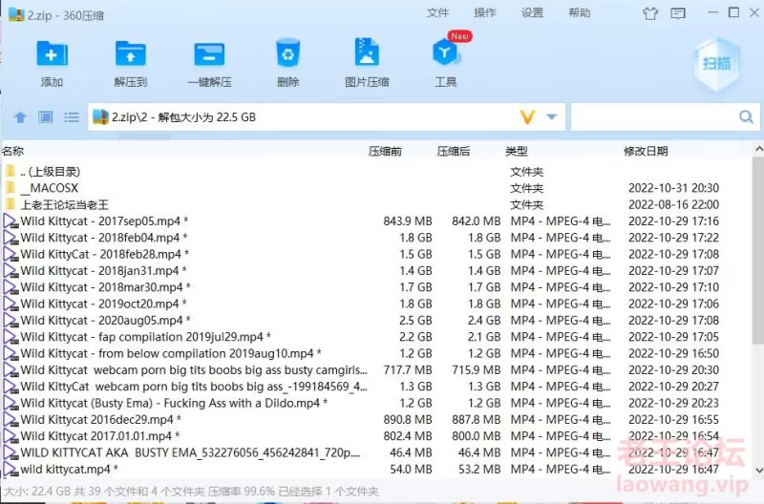Open the 工具 (Tools) icon
This screenshot has height=504, width=764.
click(445, 52)
